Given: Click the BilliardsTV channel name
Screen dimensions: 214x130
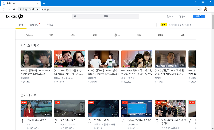Looking at the screenshot, I should click(x=133, y=125).
